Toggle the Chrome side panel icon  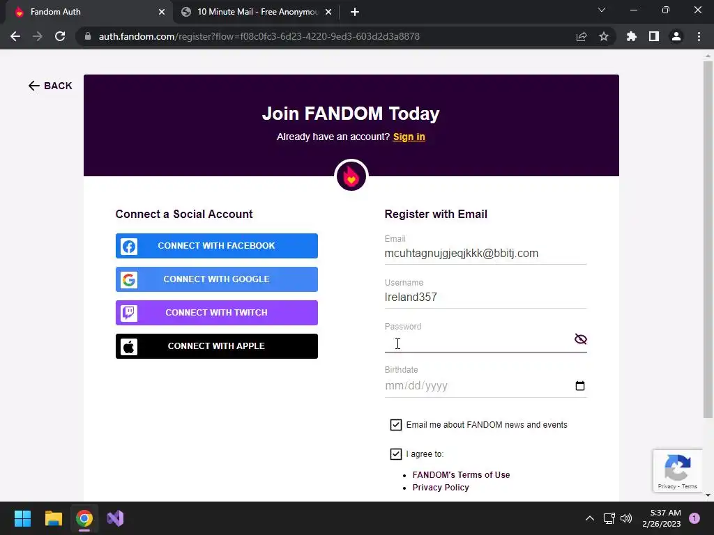click(x=654, y=36)
